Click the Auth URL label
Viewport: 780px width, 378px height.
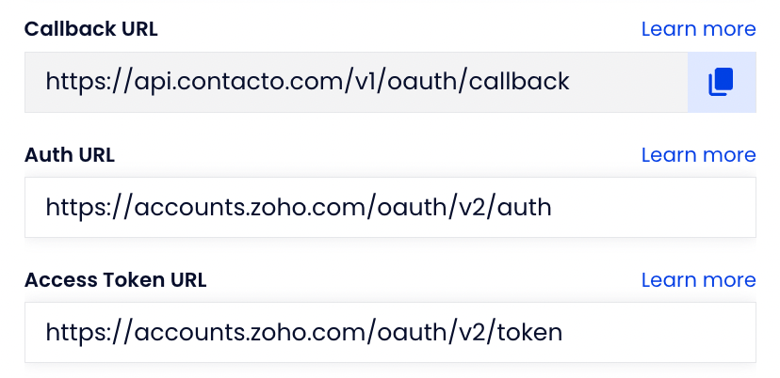click(x=70, y=154)
